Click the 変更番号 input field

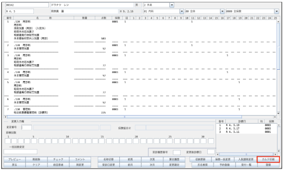(x=26, y=127)
